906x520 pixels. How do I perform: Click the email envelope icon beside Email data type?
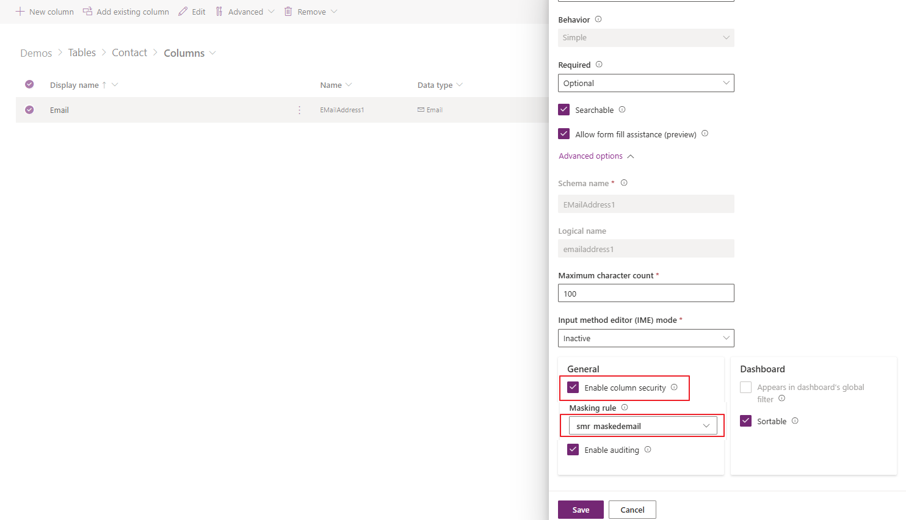point(421,110)
